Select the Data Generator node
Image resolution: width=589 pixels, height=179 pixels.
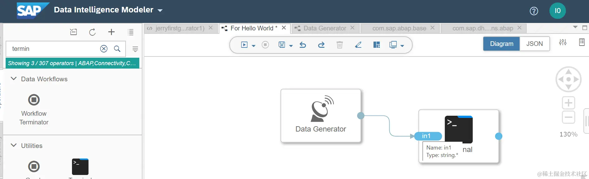pos(321,116)
